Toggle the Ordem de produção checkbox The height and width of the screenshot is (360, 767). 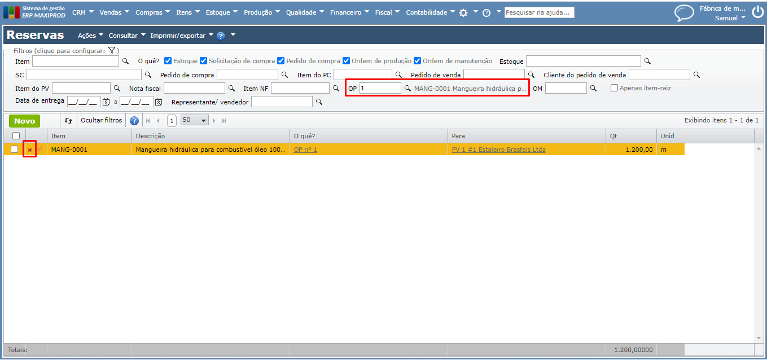tap(347, 60)
